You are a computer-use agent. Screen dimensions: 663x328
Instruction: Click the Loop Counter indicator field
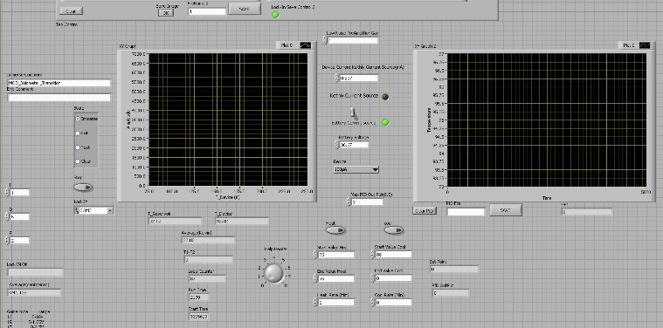(x=207, y=278)
